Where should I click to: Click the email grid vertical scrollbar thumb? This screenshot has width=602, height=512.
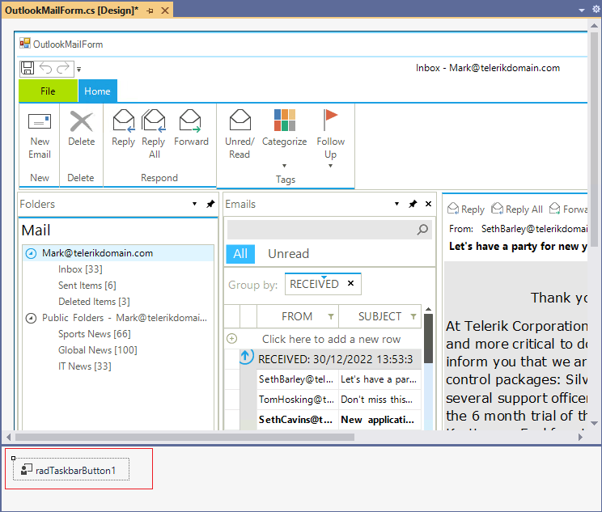tap(429, 339)
